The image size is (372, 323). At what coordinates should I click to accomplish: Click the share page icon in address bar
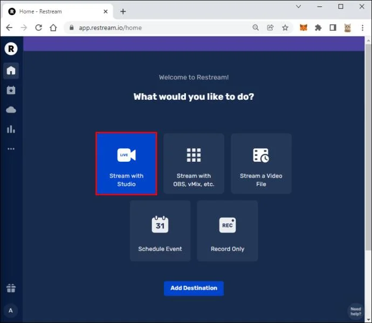tap(270, 28)
